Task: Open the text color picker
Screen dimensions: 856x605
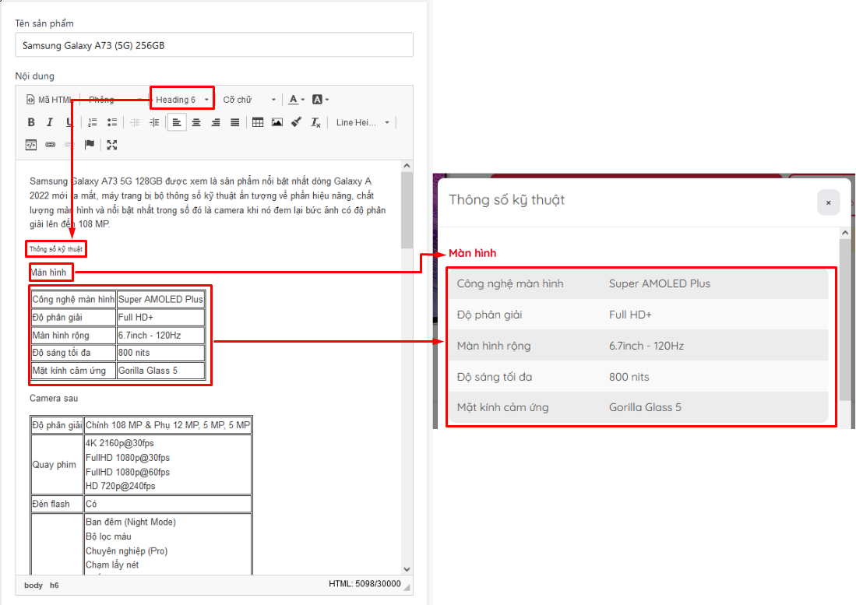Action: pyautogui.click(x=297, y=100)
